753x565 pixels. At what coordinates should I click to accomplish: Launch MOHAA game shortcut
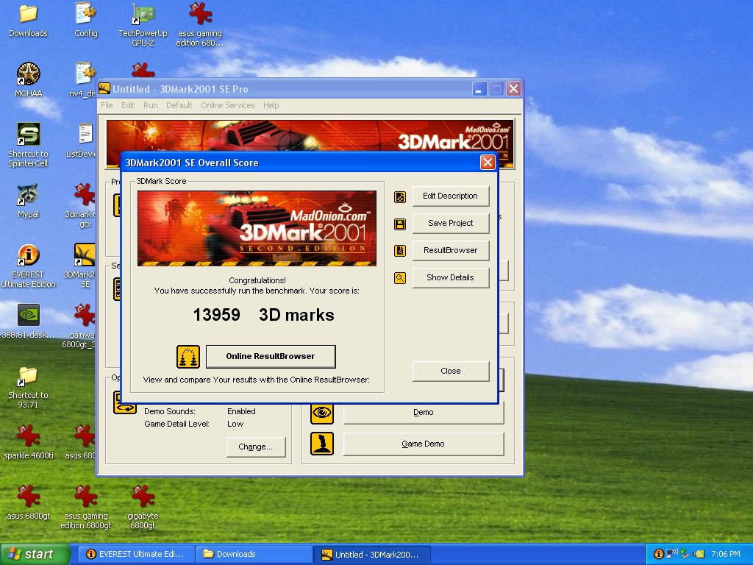(x=28, y=80)
